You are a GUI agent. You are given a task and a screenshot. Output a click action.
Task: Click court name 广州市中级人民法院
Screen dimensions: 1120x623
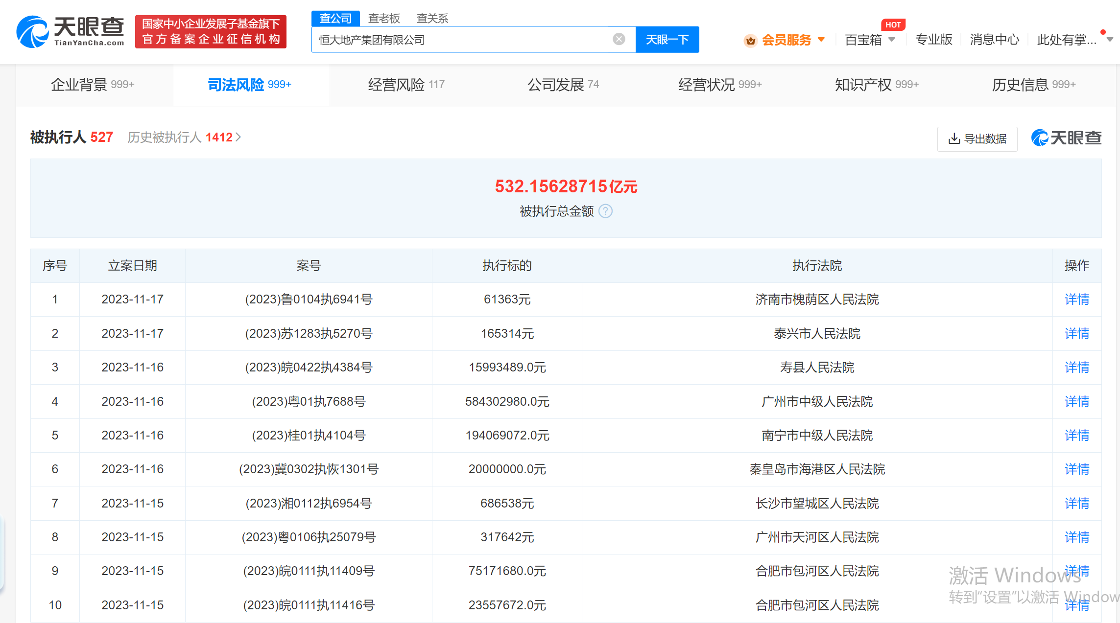click(817, 402)
